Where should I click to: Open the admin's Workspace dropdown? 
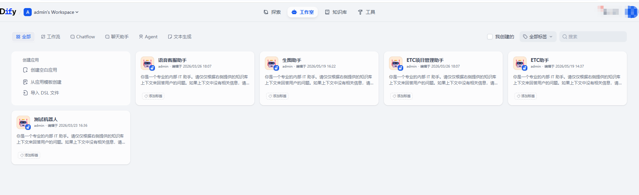(56, 12)
